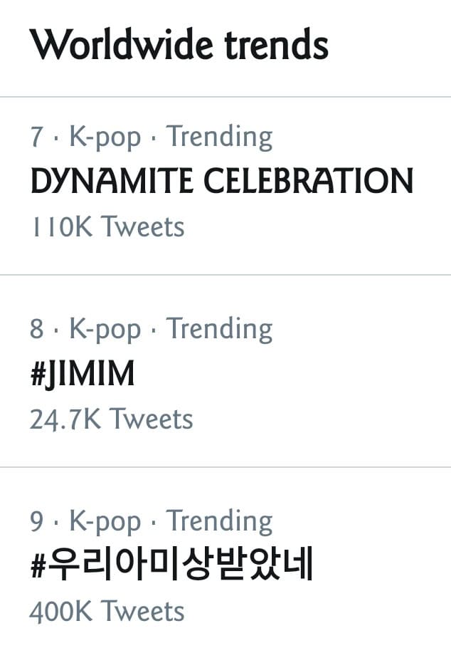Viewport: 451px width, 648px height.
Task: Click Trending label above DYNAMITE CELEBRATION
Action: click(219, 137)
